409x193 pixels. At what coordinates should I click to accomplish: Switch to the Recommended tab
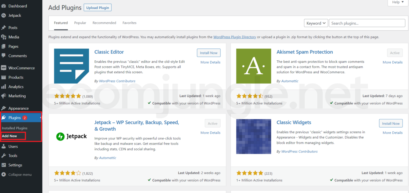coord(104,23)
